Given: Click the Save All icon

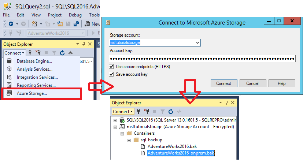Looking at the screenshot, I should [76, 24].
